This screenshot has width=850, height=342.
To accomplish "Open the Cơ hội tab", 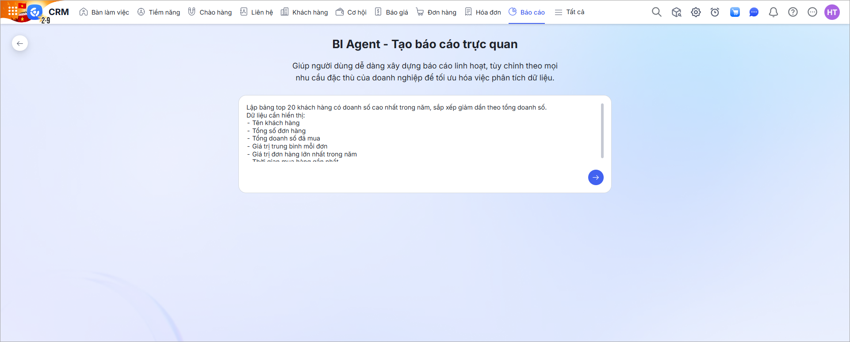I will (352, 12).
